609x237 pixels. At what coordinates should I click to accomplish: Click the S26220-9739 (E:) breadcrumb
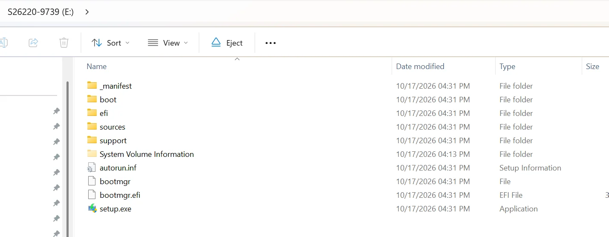40,12
